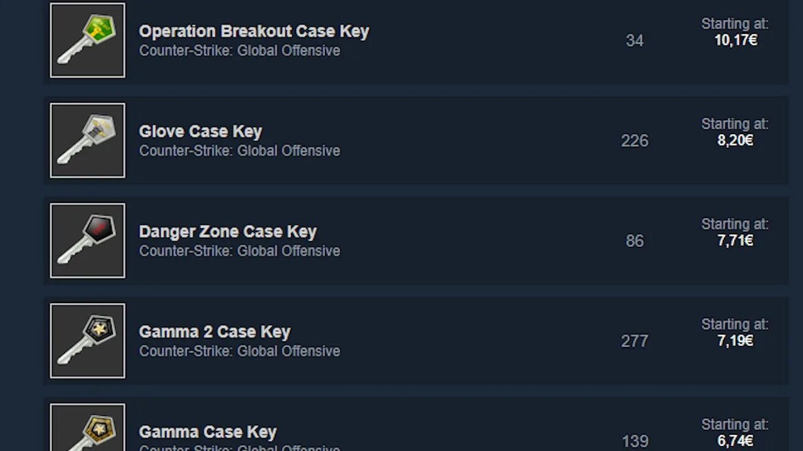Image resolution: width=803 pixels, height=451 pixels.
Task: Click the quantity 86 for Danger Zone Key
Action: click(634, 241)
